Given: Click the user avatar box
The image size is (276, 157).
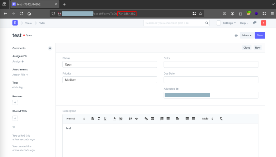Looking at the screenshot, I should (218, 23).
